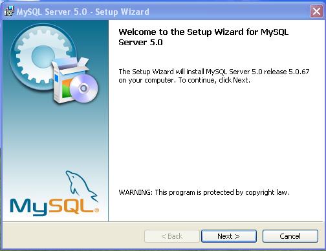Screen dimensions: 326x251
Task: Click the CD disc icon
Action: 83,88
